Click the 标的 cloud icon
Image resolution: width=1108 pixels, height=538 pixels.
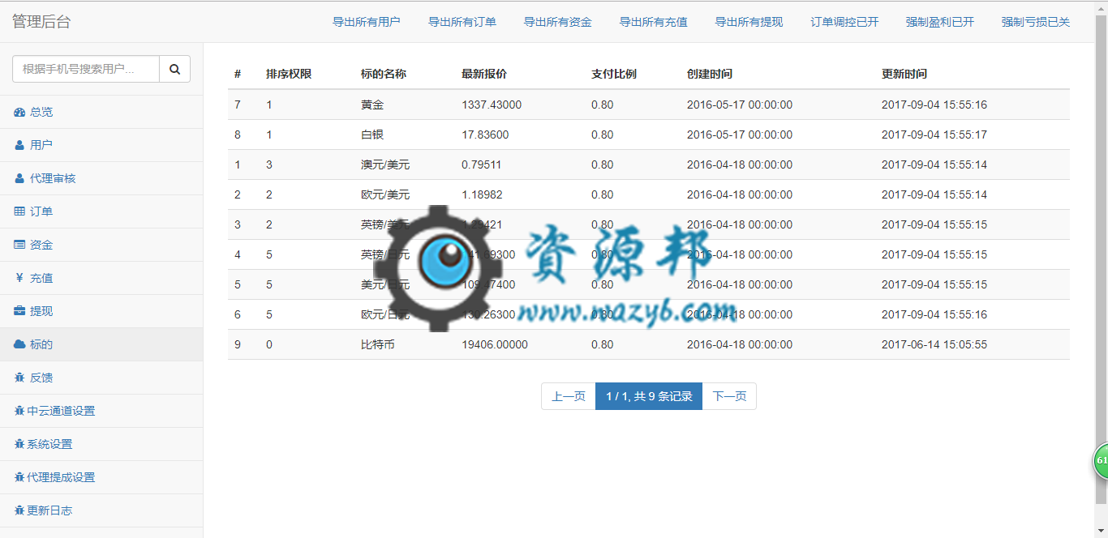19,344
